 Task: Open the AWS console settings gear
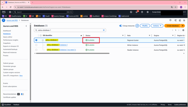[147, 12]
